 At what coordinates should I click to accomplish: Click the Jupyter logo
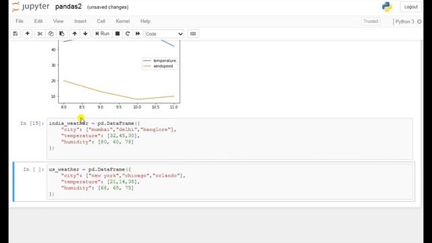point(30,7)
